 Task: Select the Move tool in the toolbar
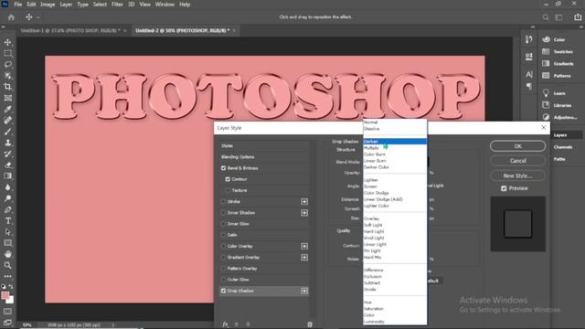click(8, 42)
